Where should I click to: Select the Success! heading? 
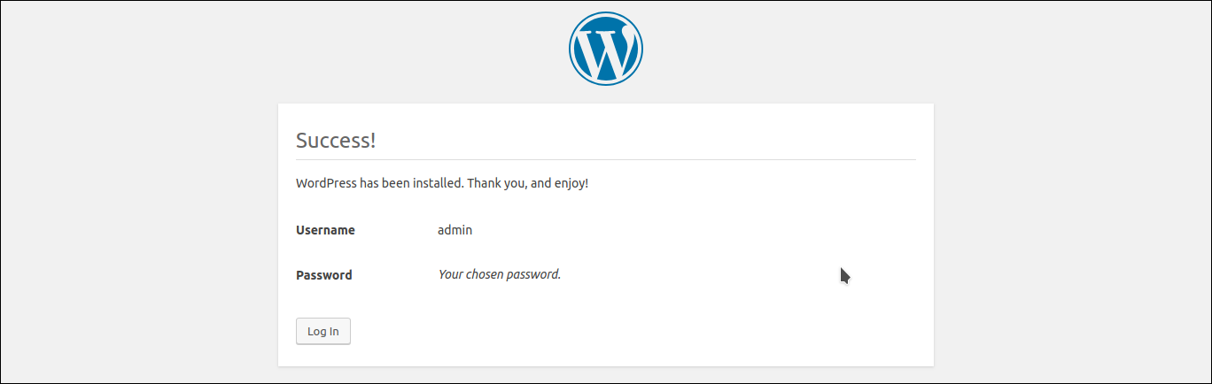click(x=336, y=141)
